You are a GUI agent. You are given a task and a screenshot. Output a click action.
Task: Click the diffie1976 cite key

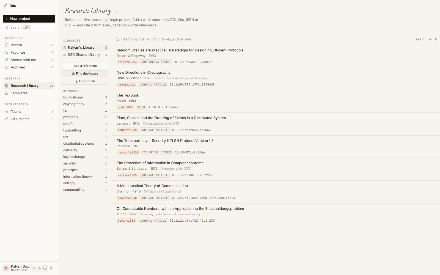126,85
